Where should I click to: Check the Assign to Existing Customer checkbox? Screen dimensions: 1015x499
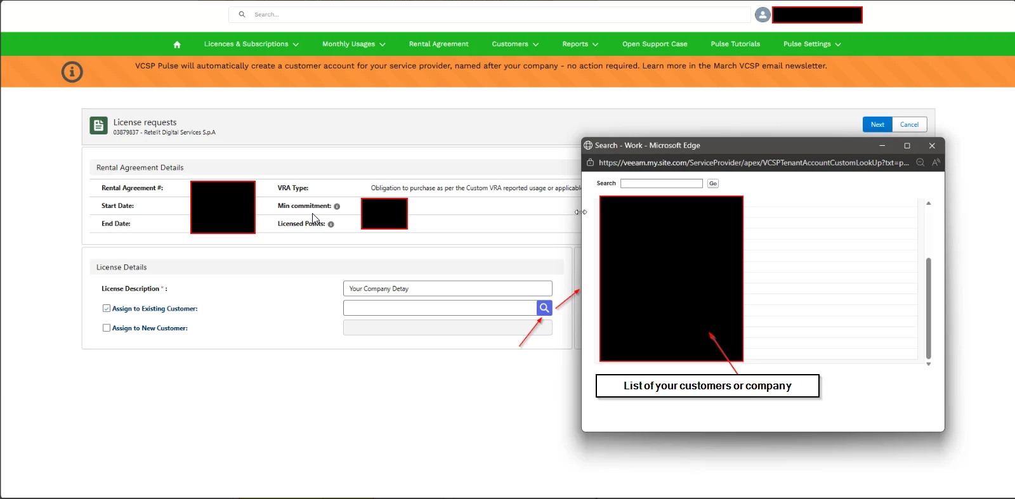click(x=107, y=308)
